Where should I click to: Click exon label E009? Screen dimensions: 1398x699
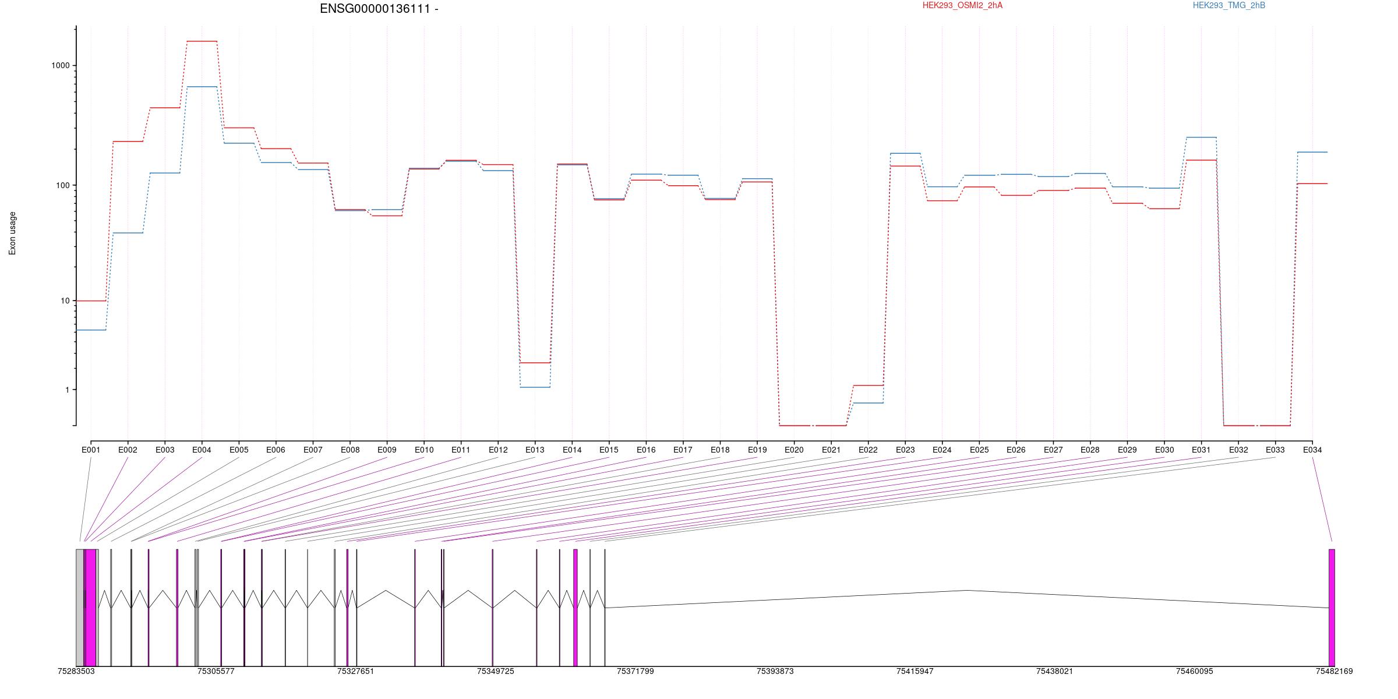pos(387,450)
